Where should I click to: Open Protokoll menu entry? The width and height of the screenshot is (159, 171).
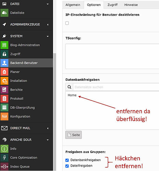click(x=17, y=98)
